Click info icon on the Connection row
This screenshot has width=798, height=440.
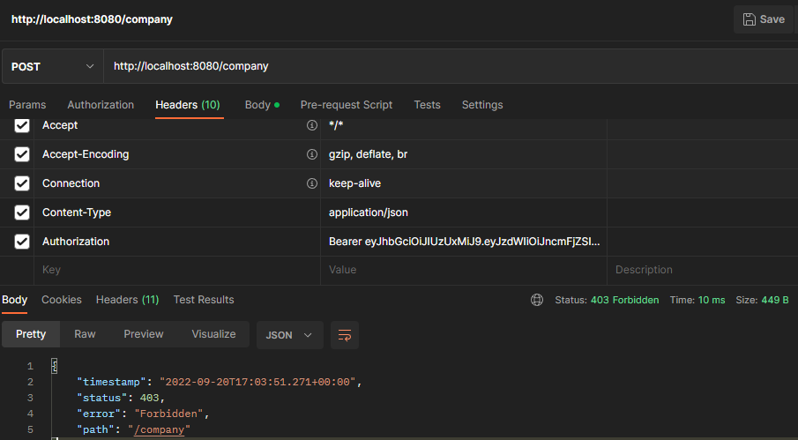click(312, 183)
